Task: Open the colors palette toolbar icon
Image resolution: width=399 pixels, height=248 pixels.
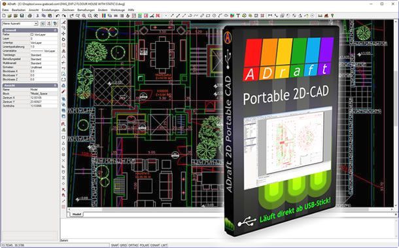Action: point(103,16)
